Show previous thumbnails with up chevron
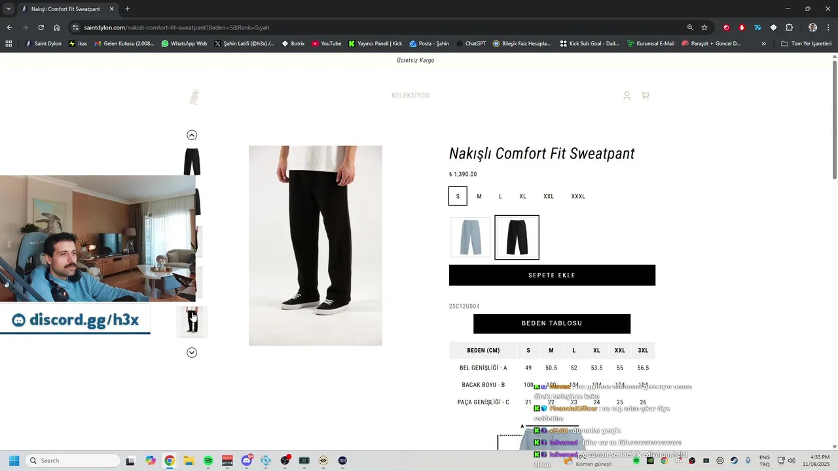The width and height of the screenshot is (838, 471). point(192,135)
